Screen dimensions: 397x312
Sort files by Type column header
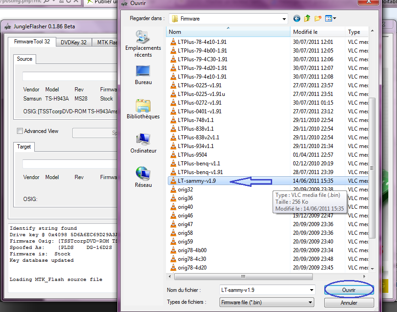pyautogui.click(x=356, y=32)
